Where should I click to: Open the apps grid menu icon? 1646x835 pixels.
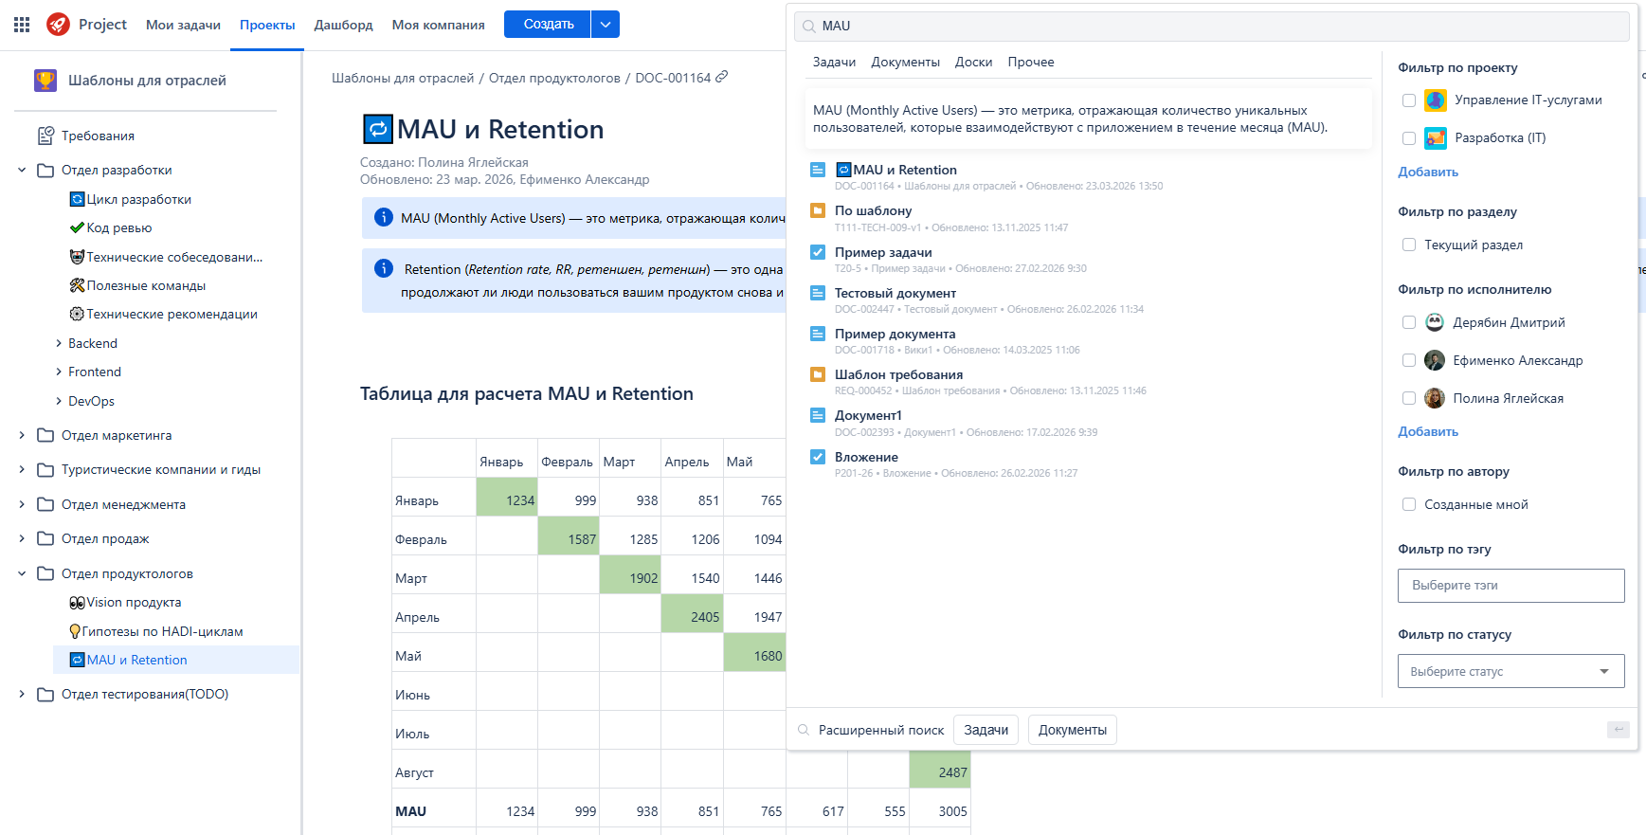[x=22, y=25]
